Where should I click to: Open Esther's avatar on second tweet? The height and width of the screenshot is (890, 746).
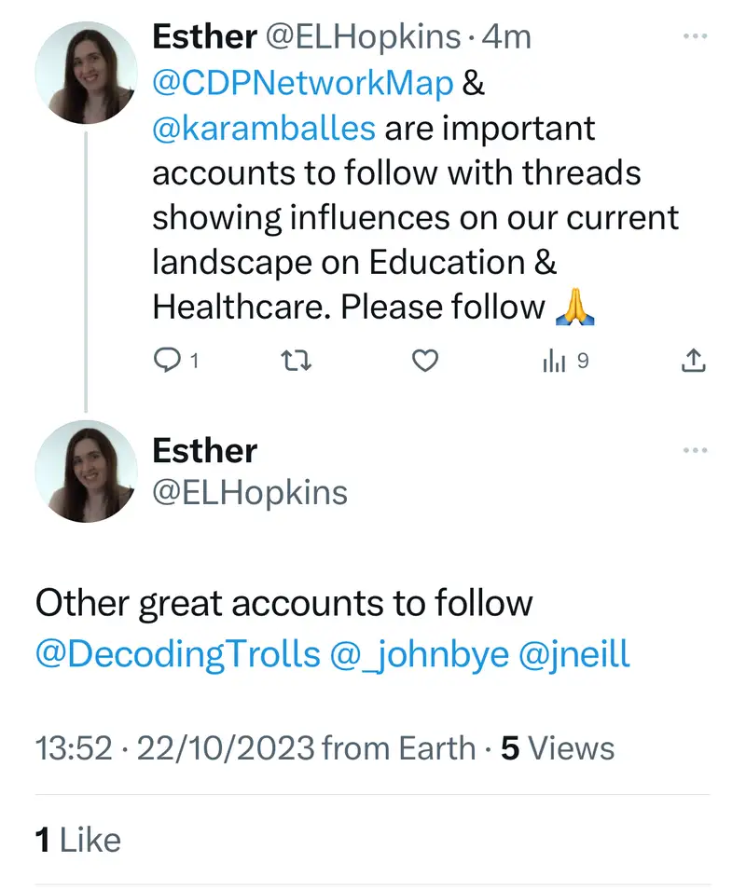86,471
